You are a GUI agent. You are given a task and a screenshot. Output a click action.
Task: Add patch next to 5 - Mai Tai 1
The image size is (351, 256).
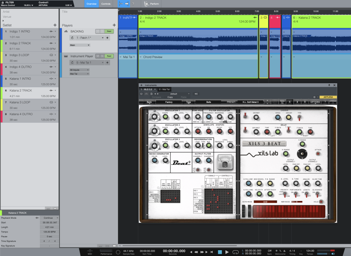coord(107,63)
